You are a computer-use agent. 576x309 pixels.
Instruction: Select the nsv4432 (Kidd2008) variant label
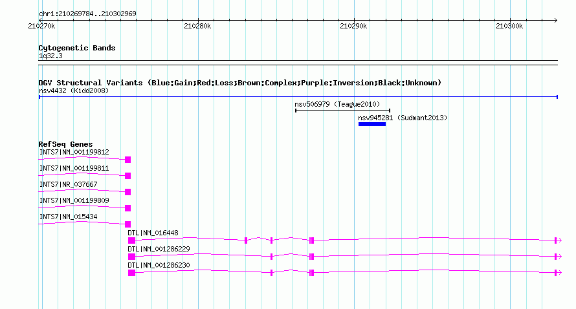tap(74, 91)
